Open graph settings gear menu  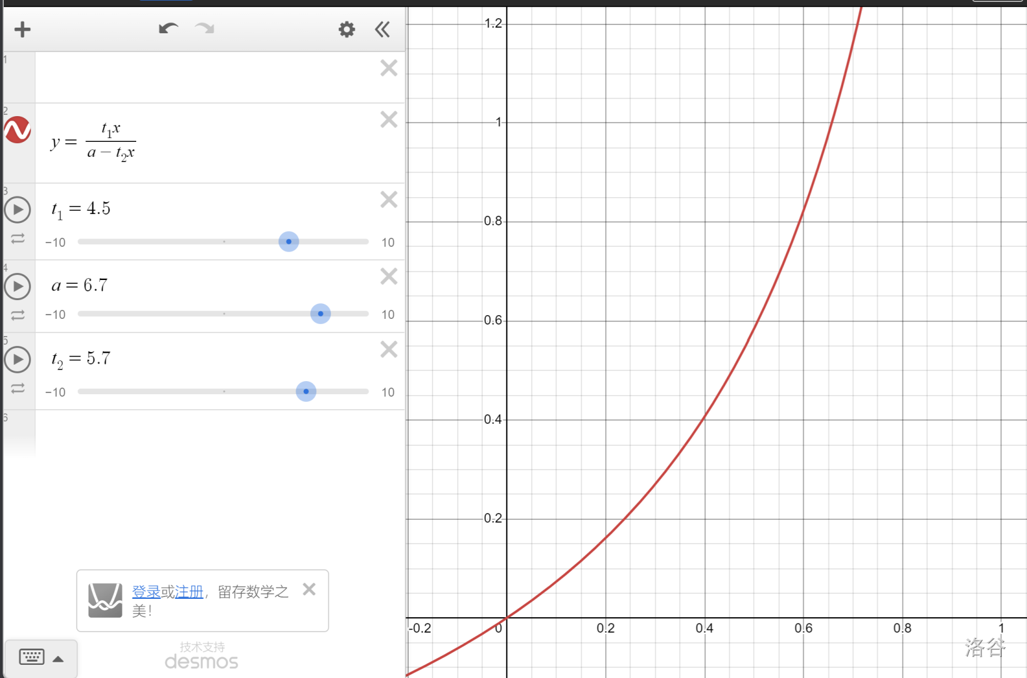point(347,30)
